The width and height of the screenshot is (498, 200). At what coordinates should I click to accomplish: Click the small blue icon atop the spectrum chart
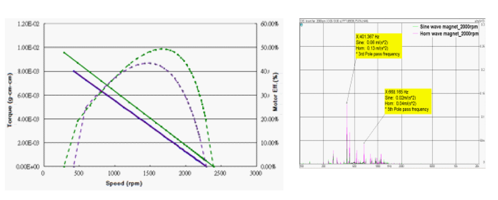click(x=301, y=25)
